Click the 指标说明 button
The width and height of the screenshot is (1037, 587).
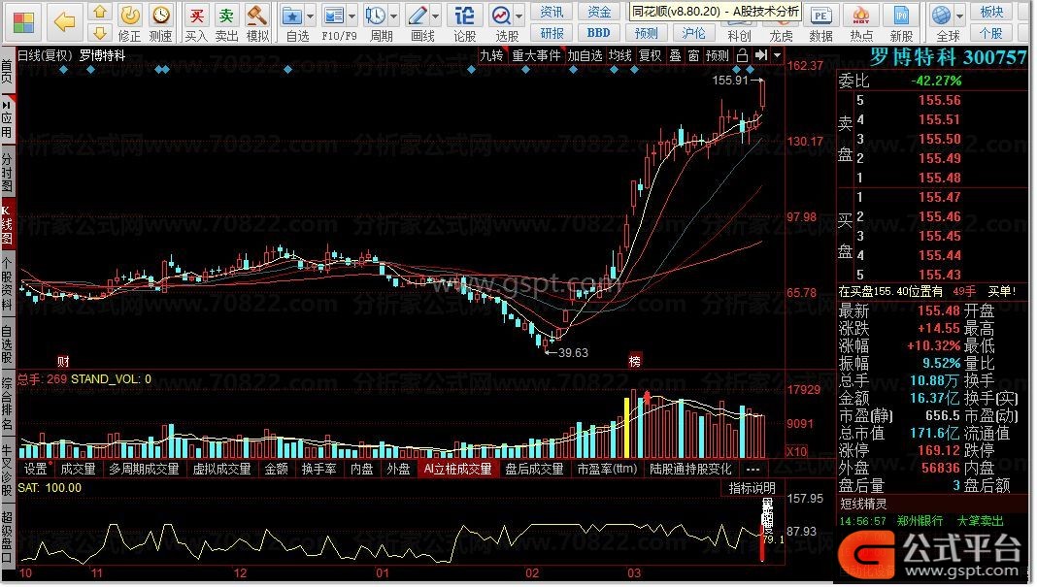[752, 488]
